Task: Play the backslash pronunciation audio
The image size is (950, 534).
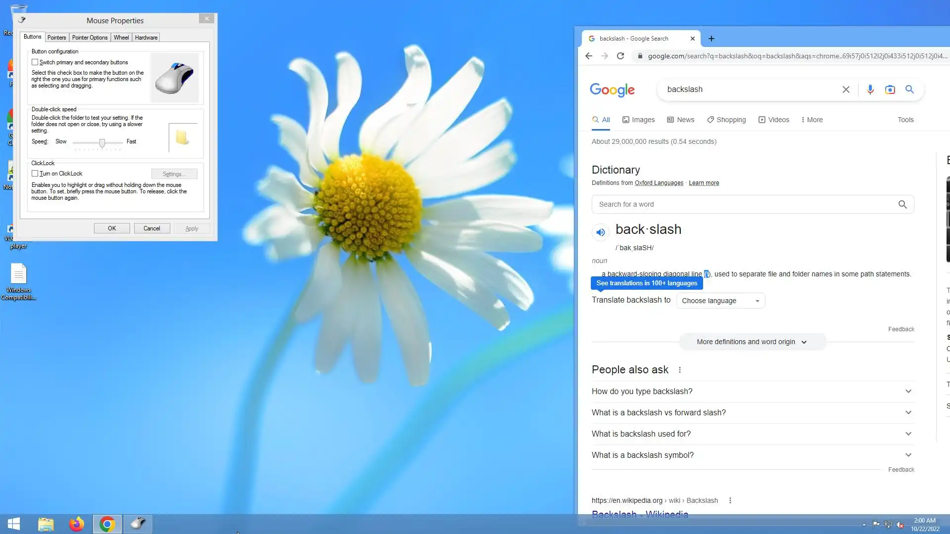Action: coord(600,232)
